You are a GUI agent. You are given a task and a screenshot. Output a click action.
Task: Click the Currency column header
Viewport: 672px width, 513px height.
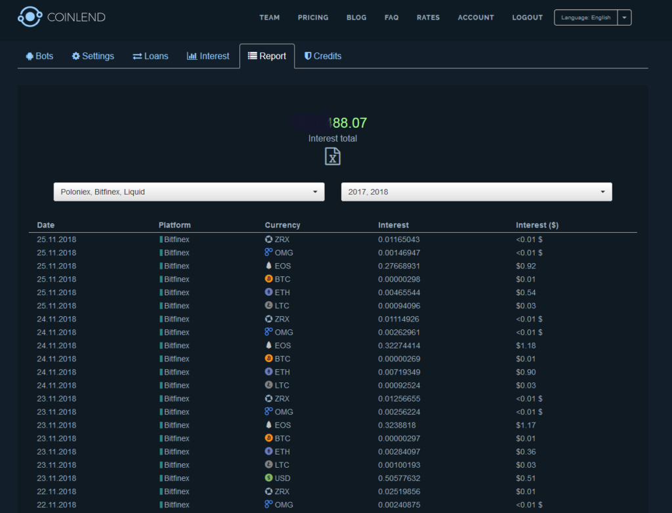(282, 225)
